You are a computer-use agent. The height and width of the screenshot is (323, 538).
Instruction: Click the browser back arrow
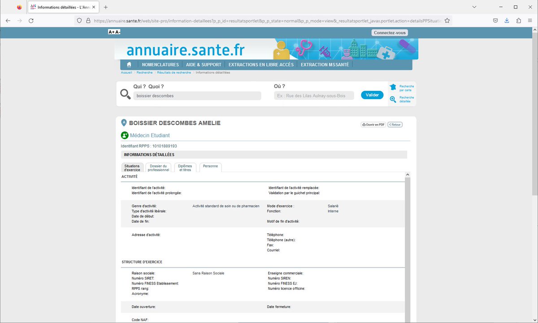pos(8,21)
